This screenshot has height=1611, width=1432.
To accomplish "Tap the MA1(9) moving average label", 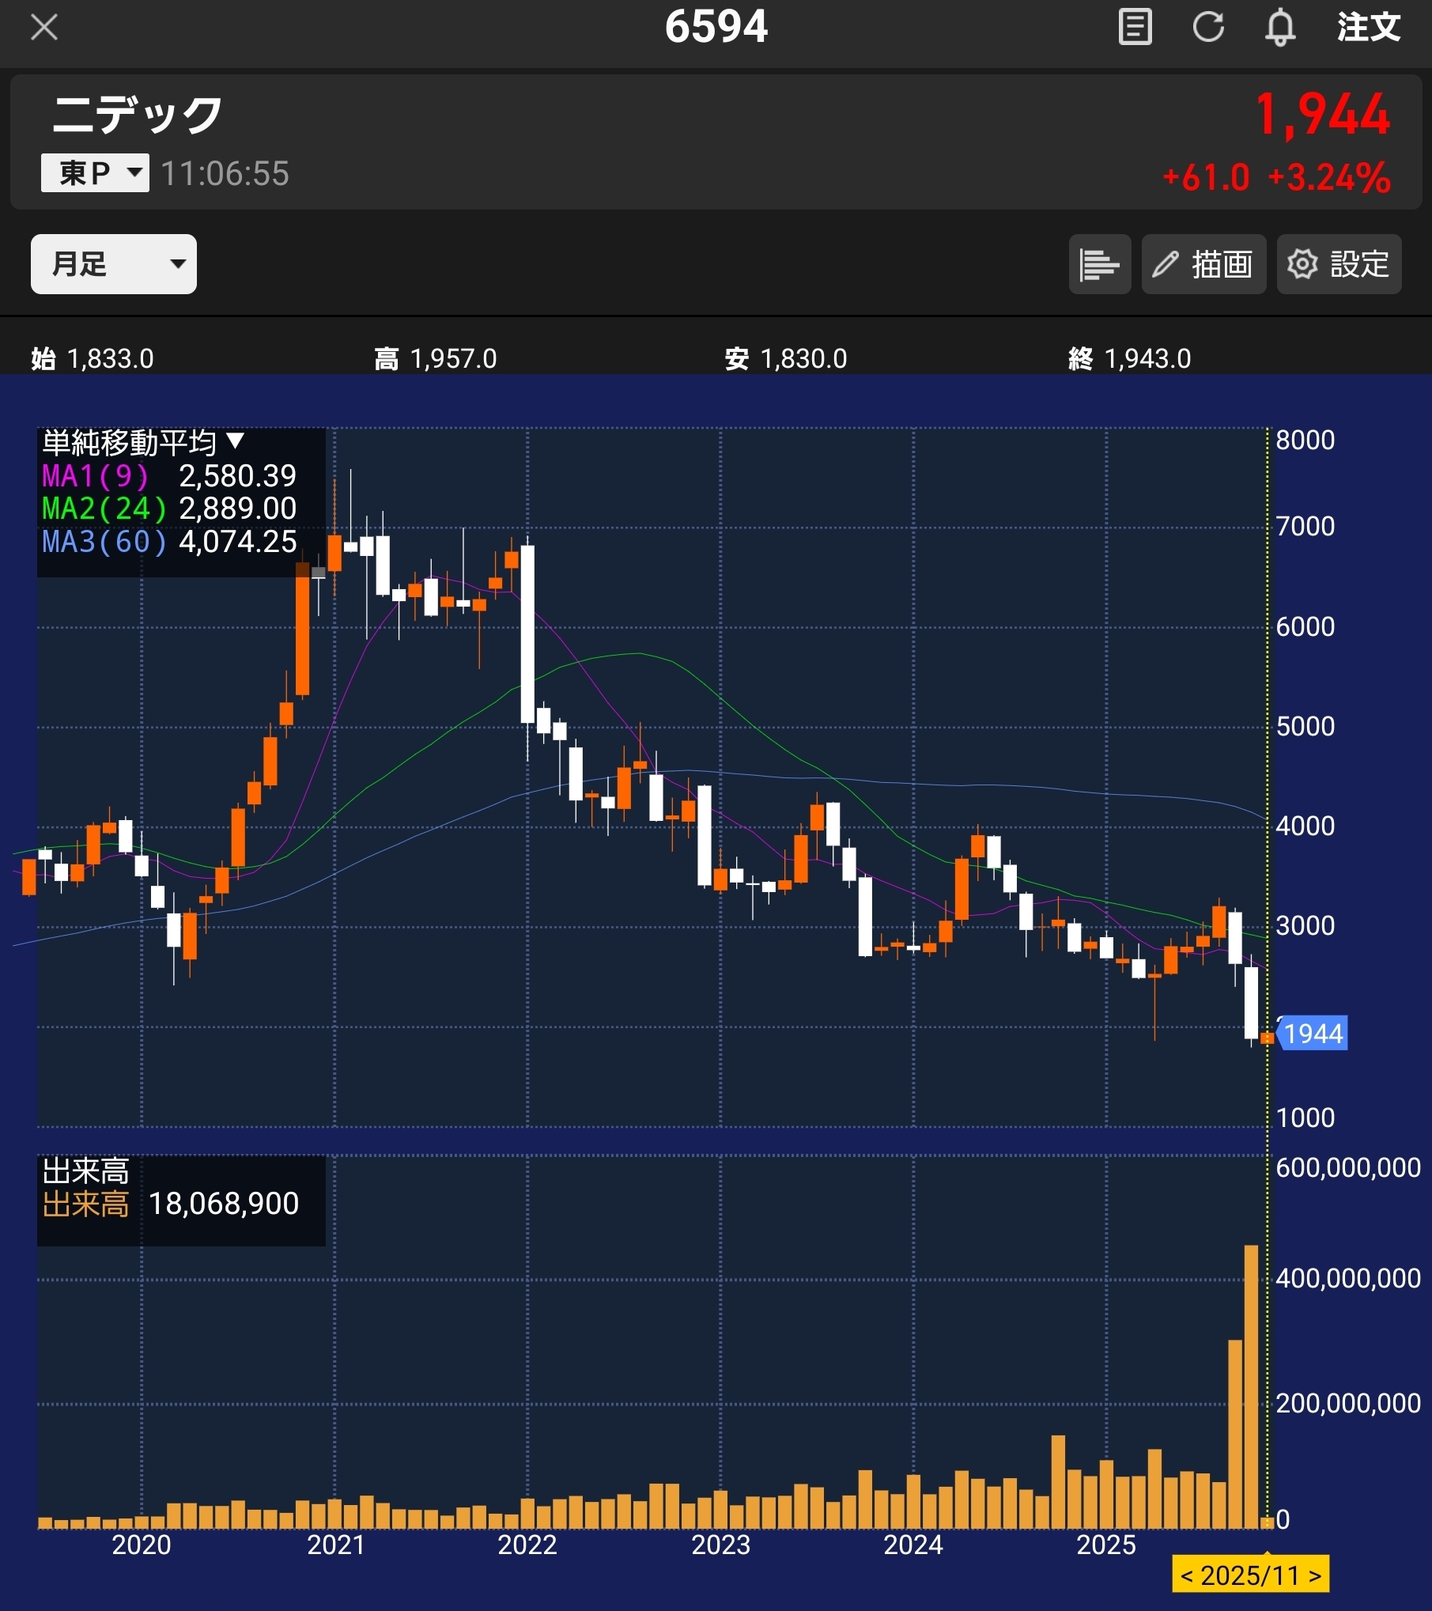I will pos(95,476).
